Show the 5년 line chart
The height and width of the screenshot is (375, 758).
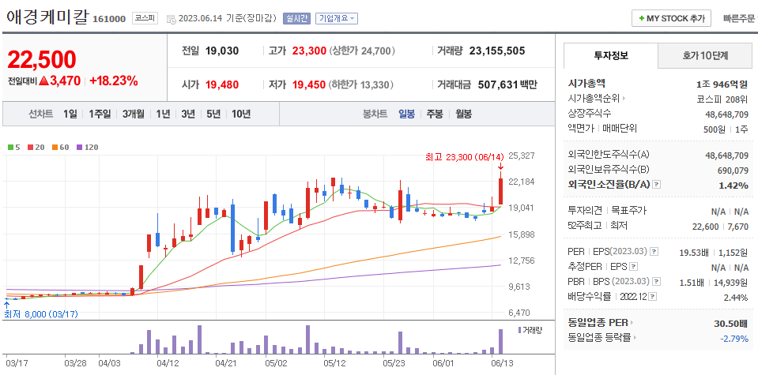213,114
